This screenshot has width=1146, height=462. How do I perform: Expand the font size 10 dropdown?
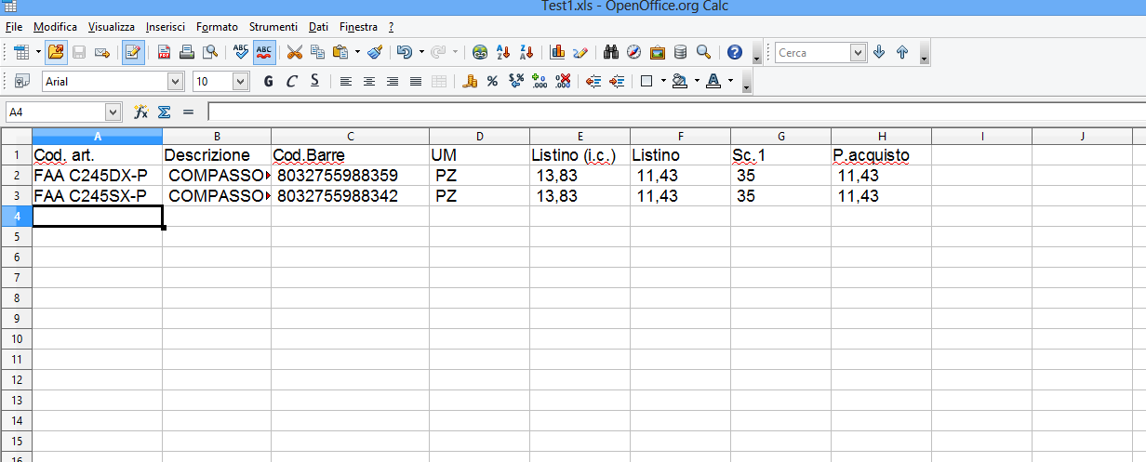241,82
